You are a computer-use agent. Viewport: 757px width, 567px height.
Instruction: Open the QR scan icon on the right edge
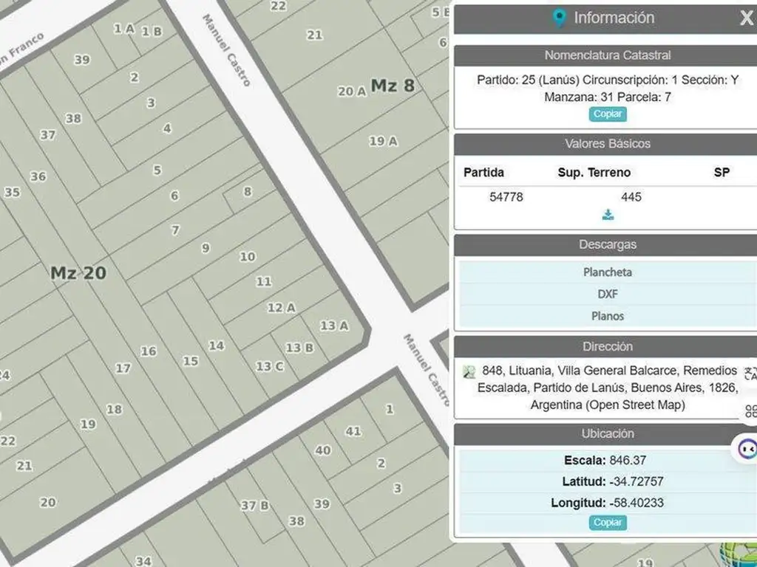(750, 411)
